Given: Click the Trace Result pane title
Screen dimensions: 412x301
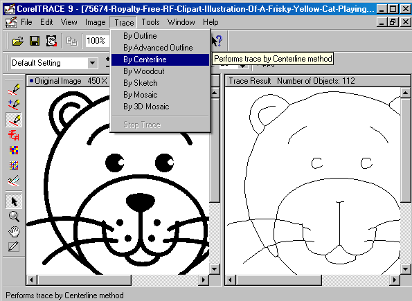Looking at the screenshot, I should tap(249, 81).
